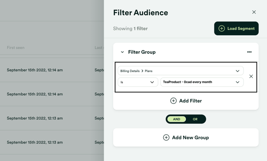Viewport: 267px width, 161px height.
Task: Remove the Billing Details Plans filter
Action: [x=251, y=76]
